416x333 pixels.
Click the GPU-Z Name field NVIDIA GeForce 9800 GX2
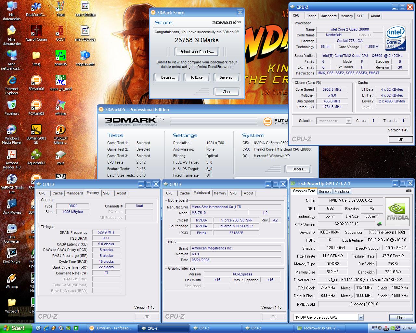(350, 200)
